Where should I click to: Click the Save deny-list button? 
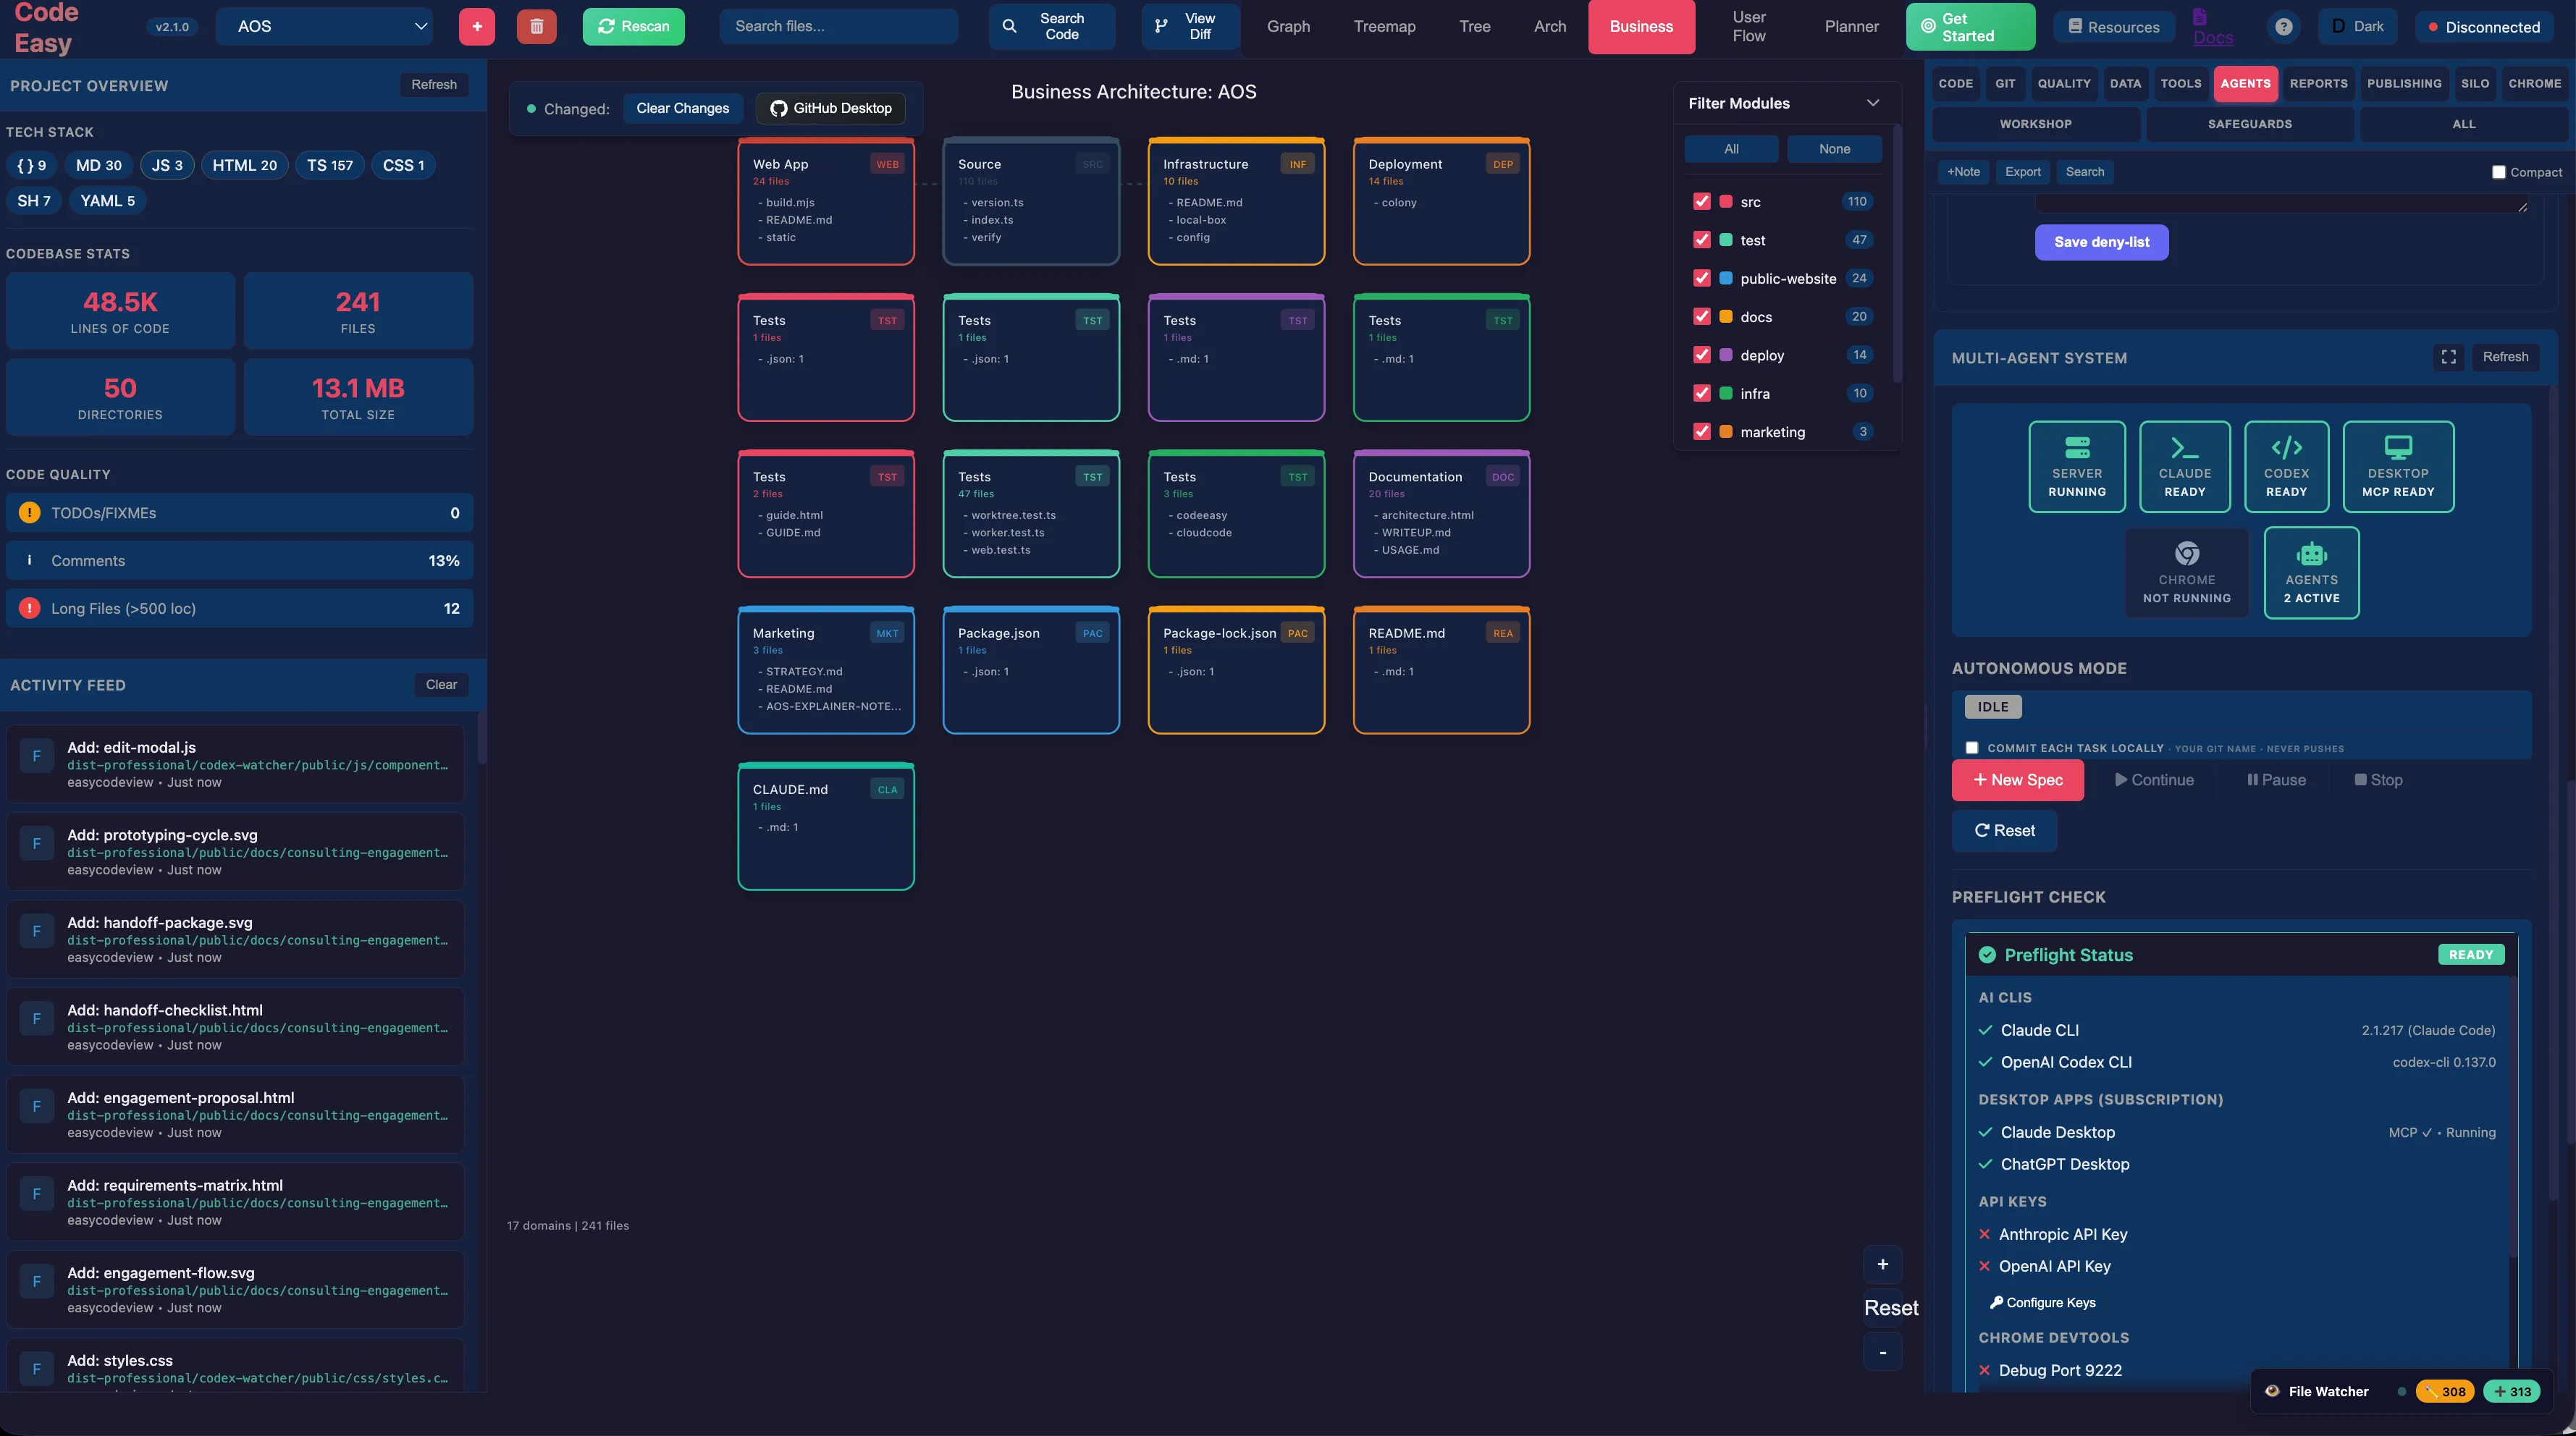pos(2101,242)
